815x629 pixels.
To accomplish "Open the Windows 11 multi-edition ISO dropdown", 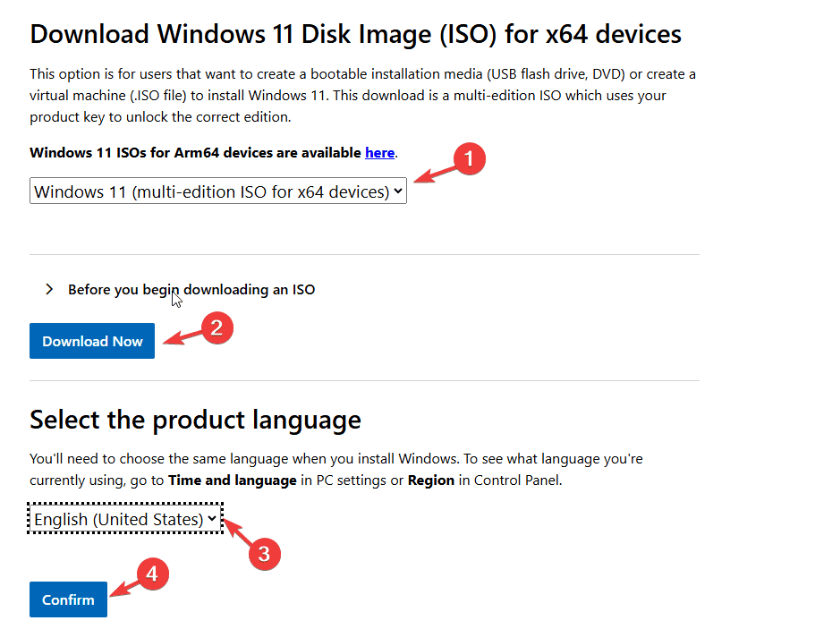I will click(217, 191).
